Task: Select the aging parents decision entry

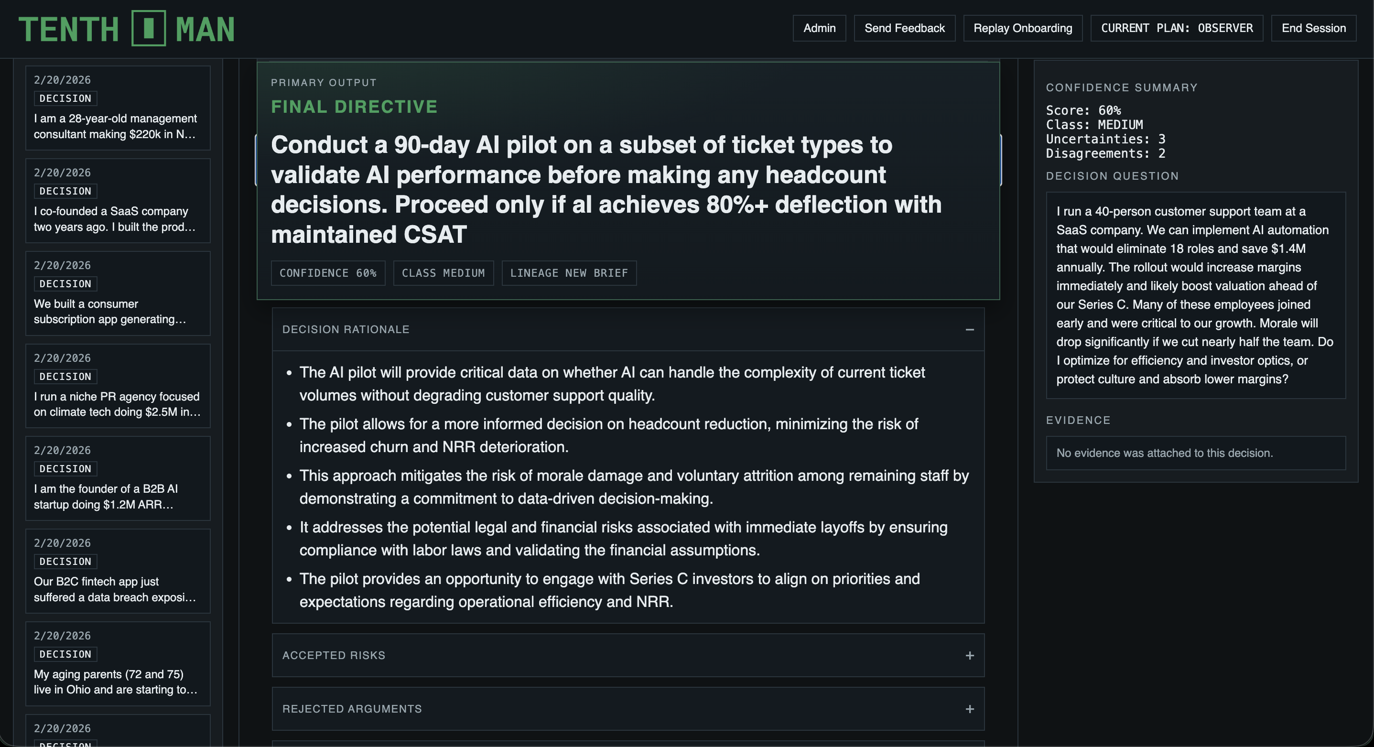Action: coord(118,664)
